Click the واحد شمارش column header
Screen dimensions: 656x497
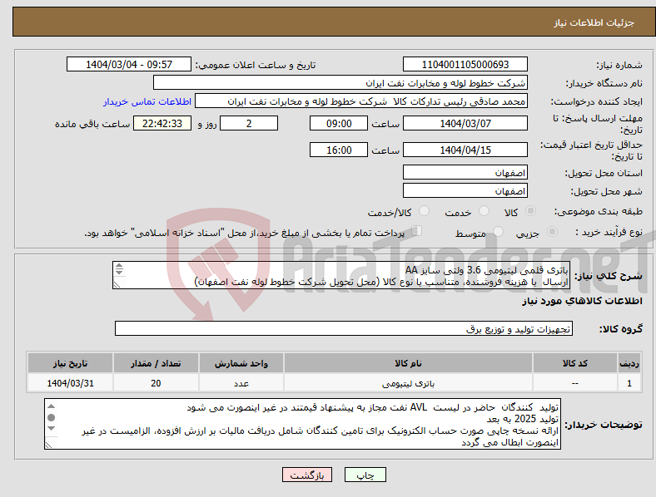click(241, 363)
